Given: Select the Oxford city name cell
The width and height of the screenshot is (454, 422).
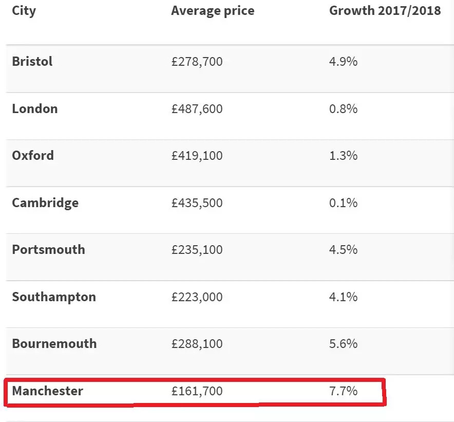Looking at the screenshot, I should pos(33,156).
